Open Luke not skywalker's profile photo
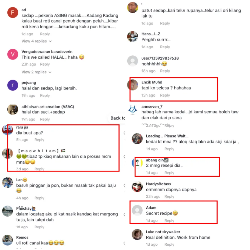250x250 pixels. coord(137,235)
